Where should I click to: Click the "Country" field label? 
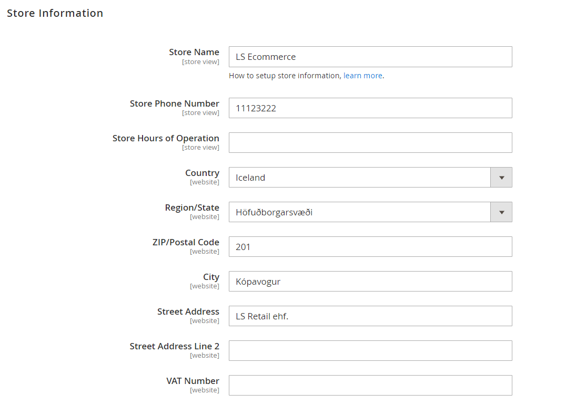tap(202, 173)
